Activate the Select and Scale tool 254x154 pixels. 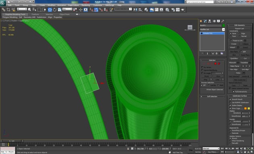[x=60, y=10]
